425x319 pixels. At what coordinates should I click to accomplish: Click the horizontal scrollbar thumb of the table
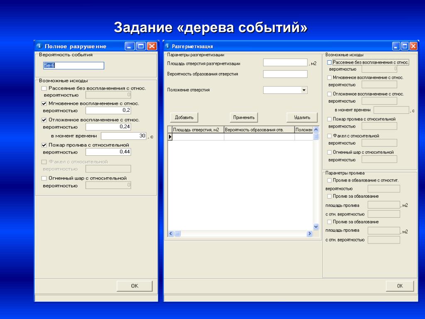pos(177,233)
